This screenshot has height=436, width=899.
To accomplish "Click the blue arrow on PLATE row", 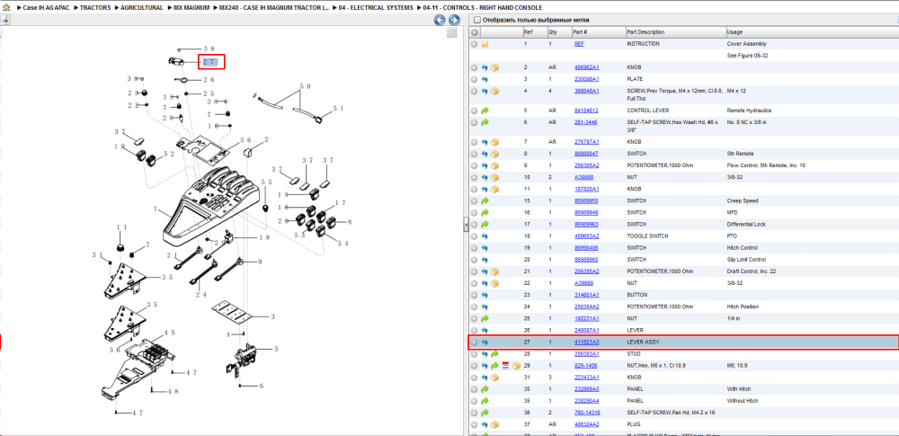I will pos(485,79).
